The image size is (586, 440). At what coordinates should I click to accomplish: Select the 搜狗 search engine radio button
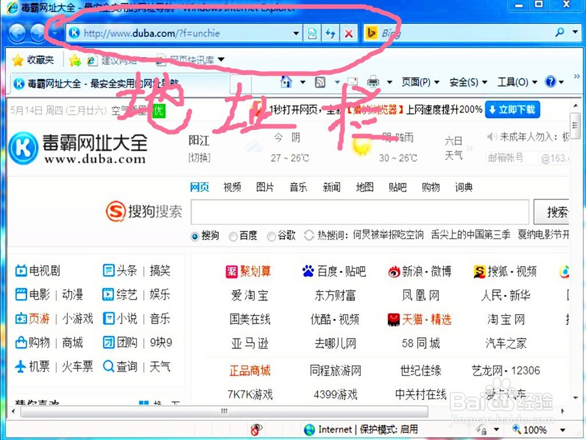pyautogui.click(x=195, y=236)
